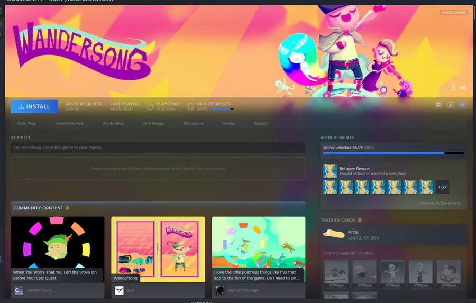Click the single-player person icon on banner
The image size is (476, 303).
453,88
